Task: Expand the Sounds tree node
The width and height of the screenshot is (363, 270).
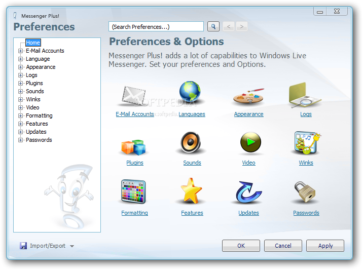Action: (21, 91)
